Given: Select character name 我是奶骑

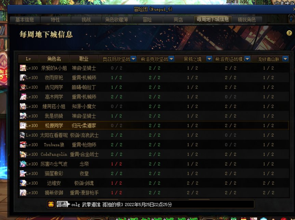Looking at the screenshot, I should point(54,116).
